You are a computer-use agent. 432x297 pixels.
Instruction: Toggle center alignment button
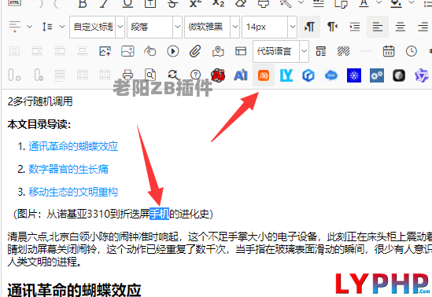(400, 27)
